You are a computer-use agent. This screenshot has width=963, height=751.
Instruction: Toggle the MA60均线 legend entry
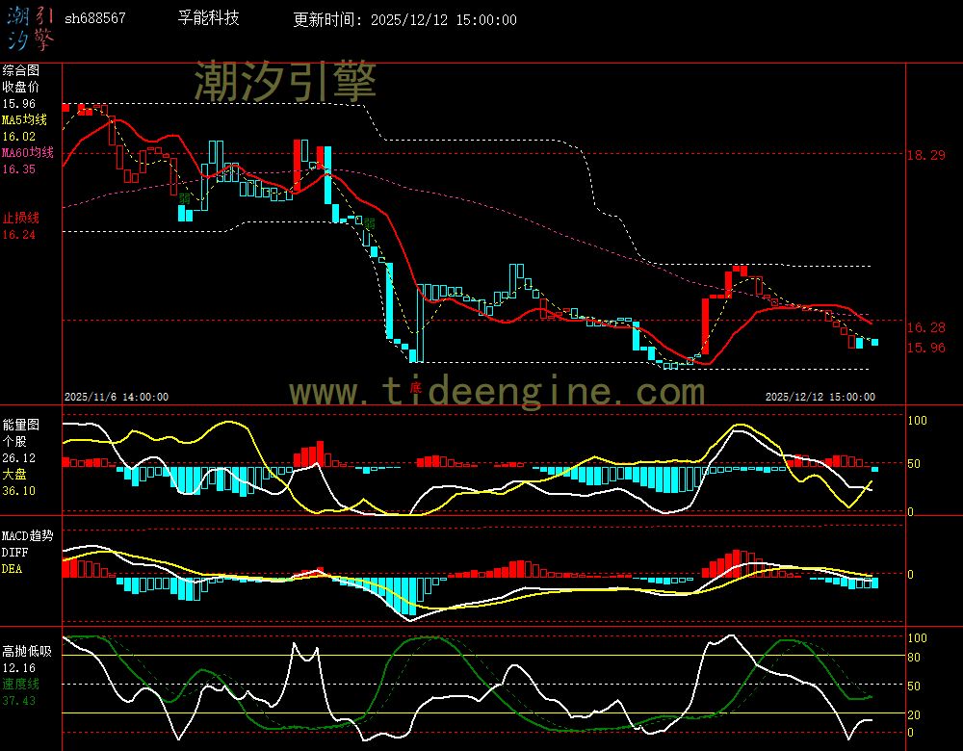click(27, 153)
